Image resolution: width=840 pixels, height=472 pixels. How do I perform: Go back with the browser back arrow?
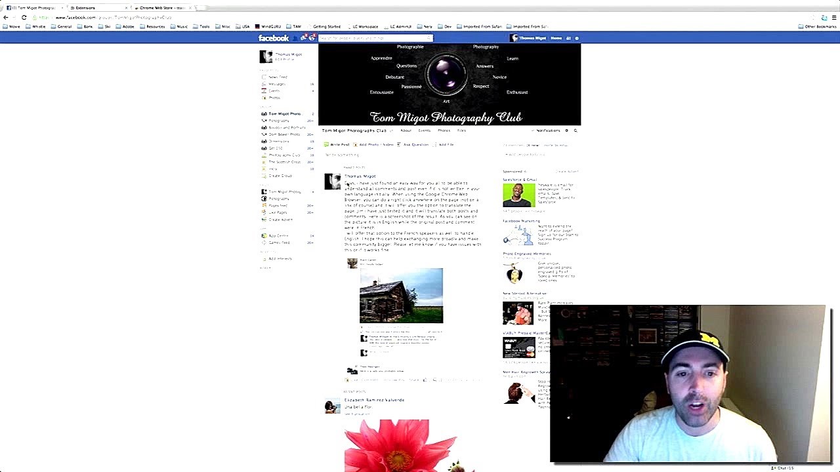(x=5, y=17)
